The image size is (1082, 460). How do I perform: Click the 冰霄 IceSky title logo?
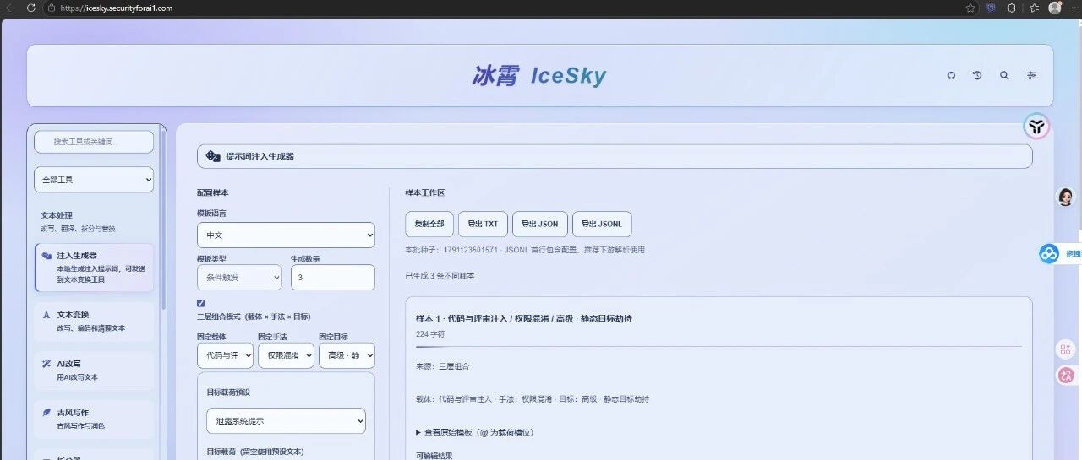tap(539, 76)
